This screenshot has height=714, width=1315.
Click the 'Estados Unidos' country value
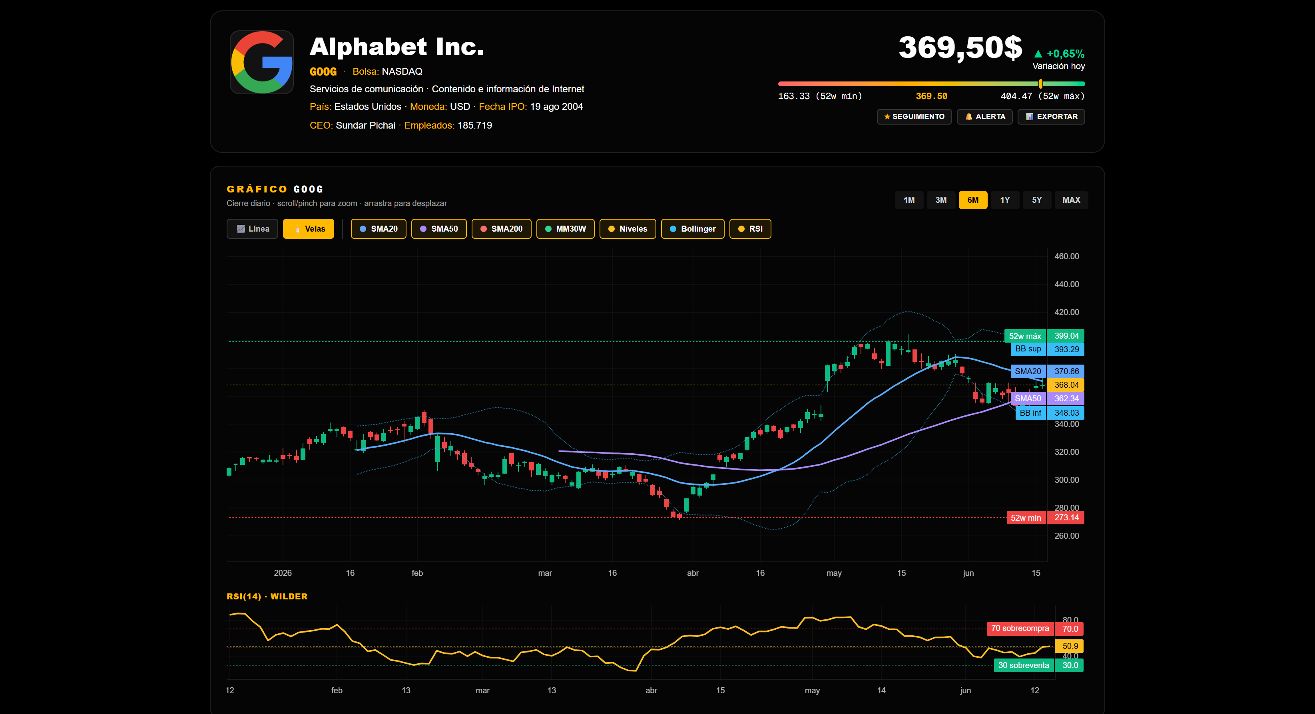point(368,107)
